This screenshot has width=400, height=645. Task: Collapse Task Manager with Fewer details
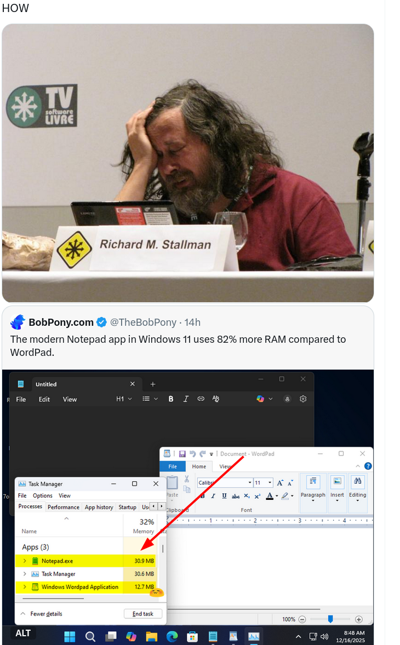click(42, 613)
